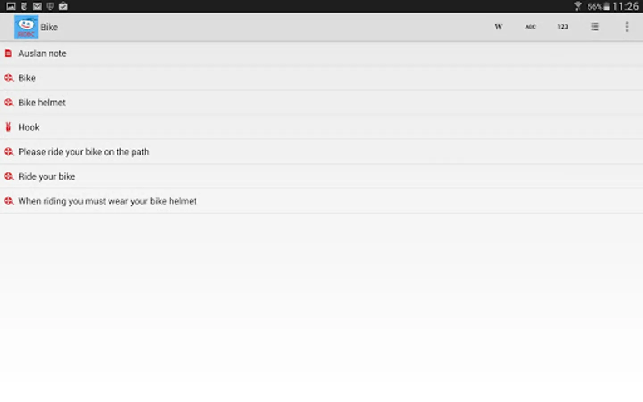Image resolution: width=643 pixels, height=402 pixels.
Task: Open the list view icon
Action: pos(595,27)
